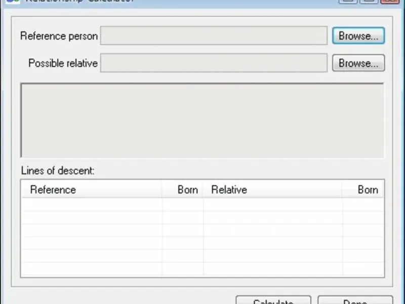Click the Reference column header
Image resolution: width=405 pixels, height=304 pixels.
point(92,189)
